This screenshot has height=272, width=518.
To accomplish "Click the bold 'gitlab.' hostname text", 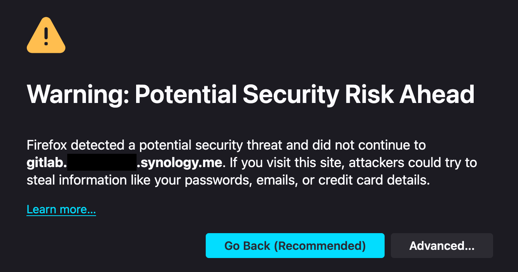I will [47, 163].
